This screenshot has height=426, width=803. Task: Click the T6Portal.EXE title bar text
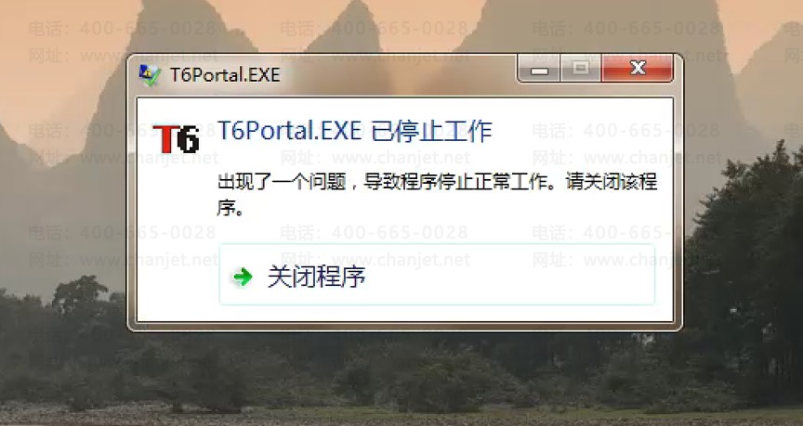225,75
